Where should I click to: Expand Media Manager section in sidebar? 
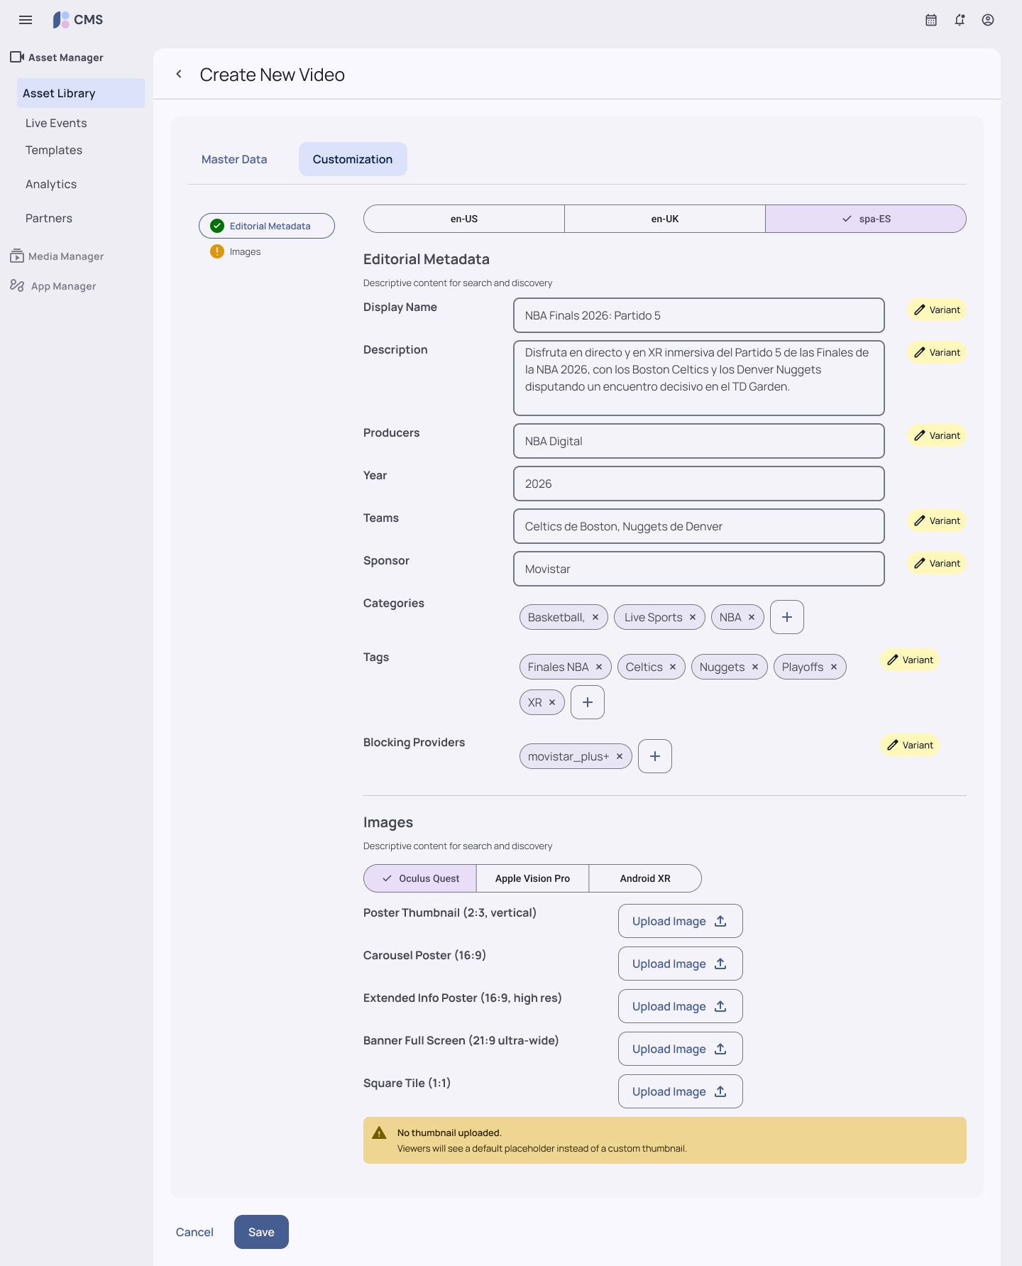(x=57, y=256)
